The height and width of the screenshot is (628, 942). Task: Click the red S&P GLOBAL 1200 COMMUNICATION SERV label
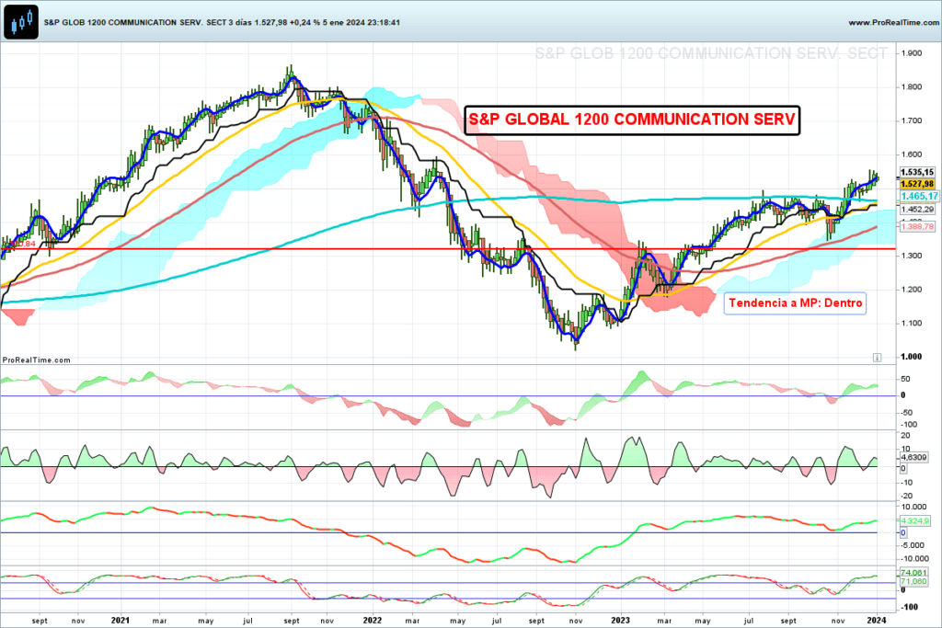point(631,120)
